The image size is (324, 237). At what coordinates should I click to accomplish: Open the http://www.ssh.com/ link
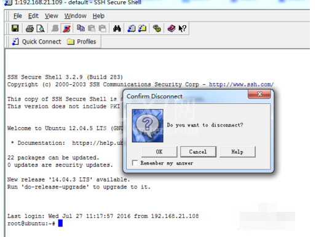(x=242, y=85)
